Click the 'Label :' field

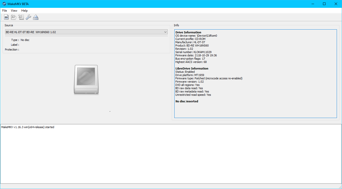[15, 45]
